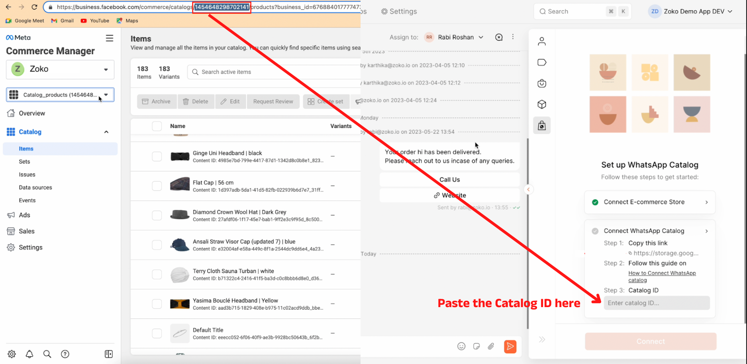The image size is (747, 364).
Task: Open the tags icon in Zoko sidebar
Action: pyautogui.click(x=542, y=62)
